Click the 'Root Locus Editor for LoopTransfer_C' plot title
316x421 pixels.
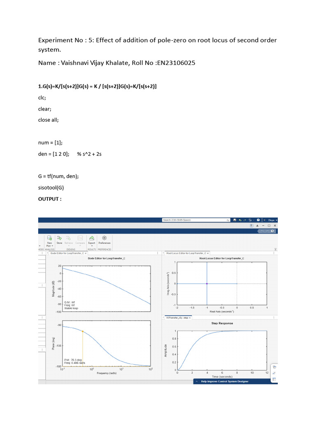pyautogui.click(x=222, y=258)
